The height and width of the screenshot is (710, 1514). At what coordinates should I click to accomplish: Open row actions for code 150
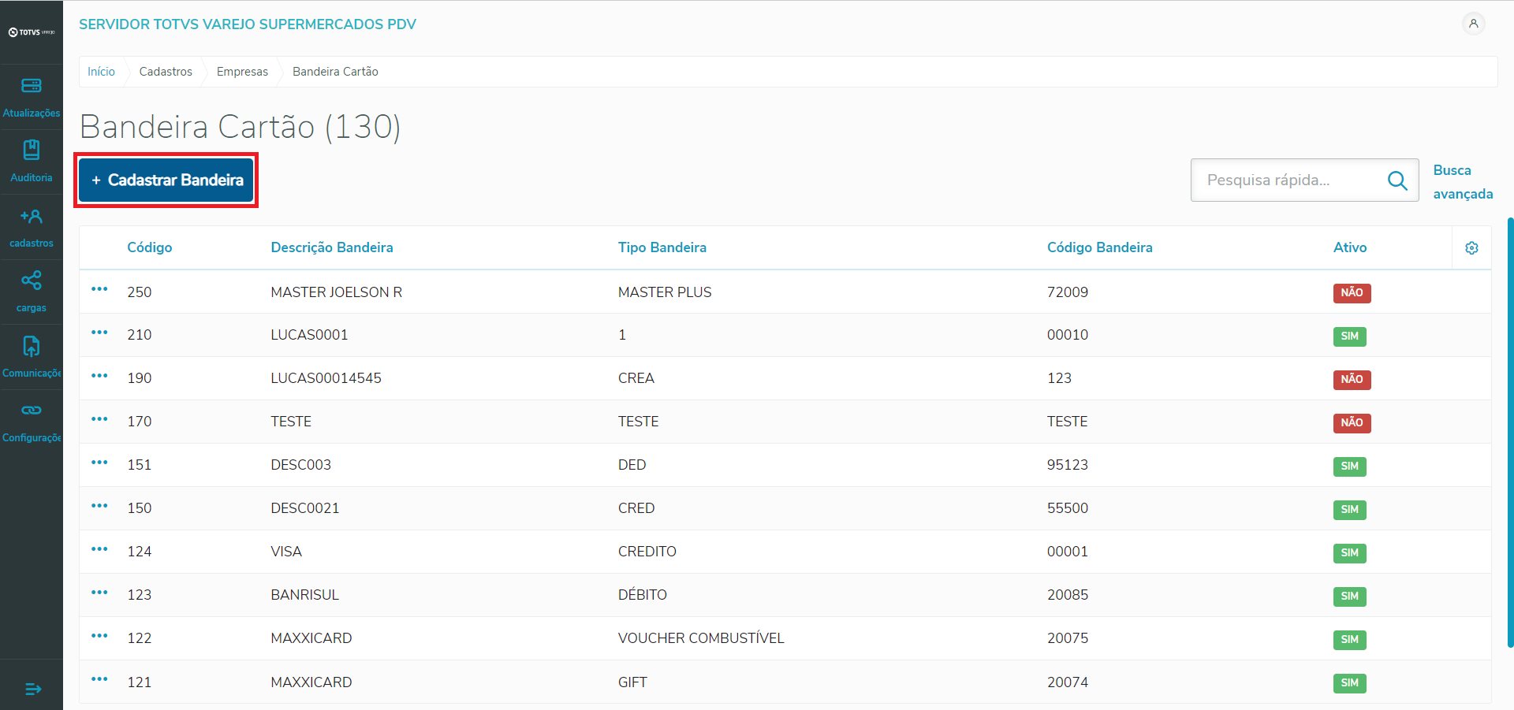99,506
